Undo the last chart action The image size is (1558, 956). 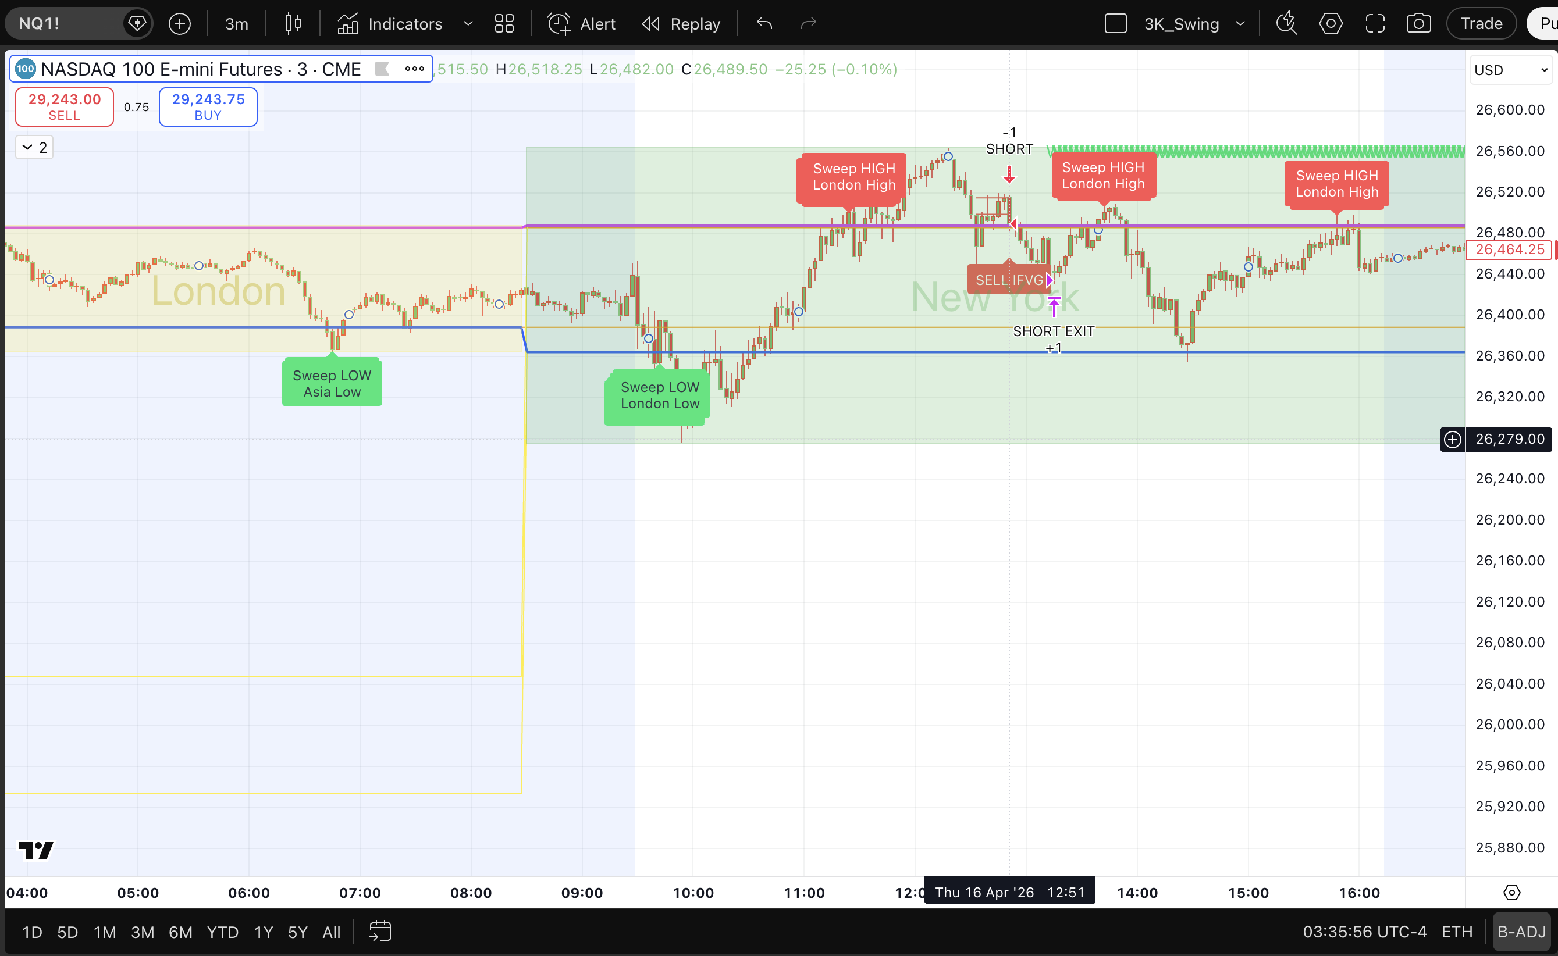pyautogui.click(x=764, y=24)
